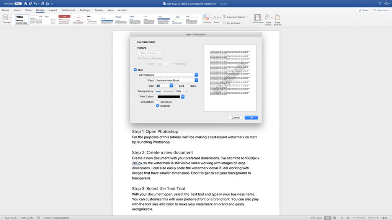392x220 pixels.
Task: Enable the Bold checkbox
Action: click(x=176, y=86)
